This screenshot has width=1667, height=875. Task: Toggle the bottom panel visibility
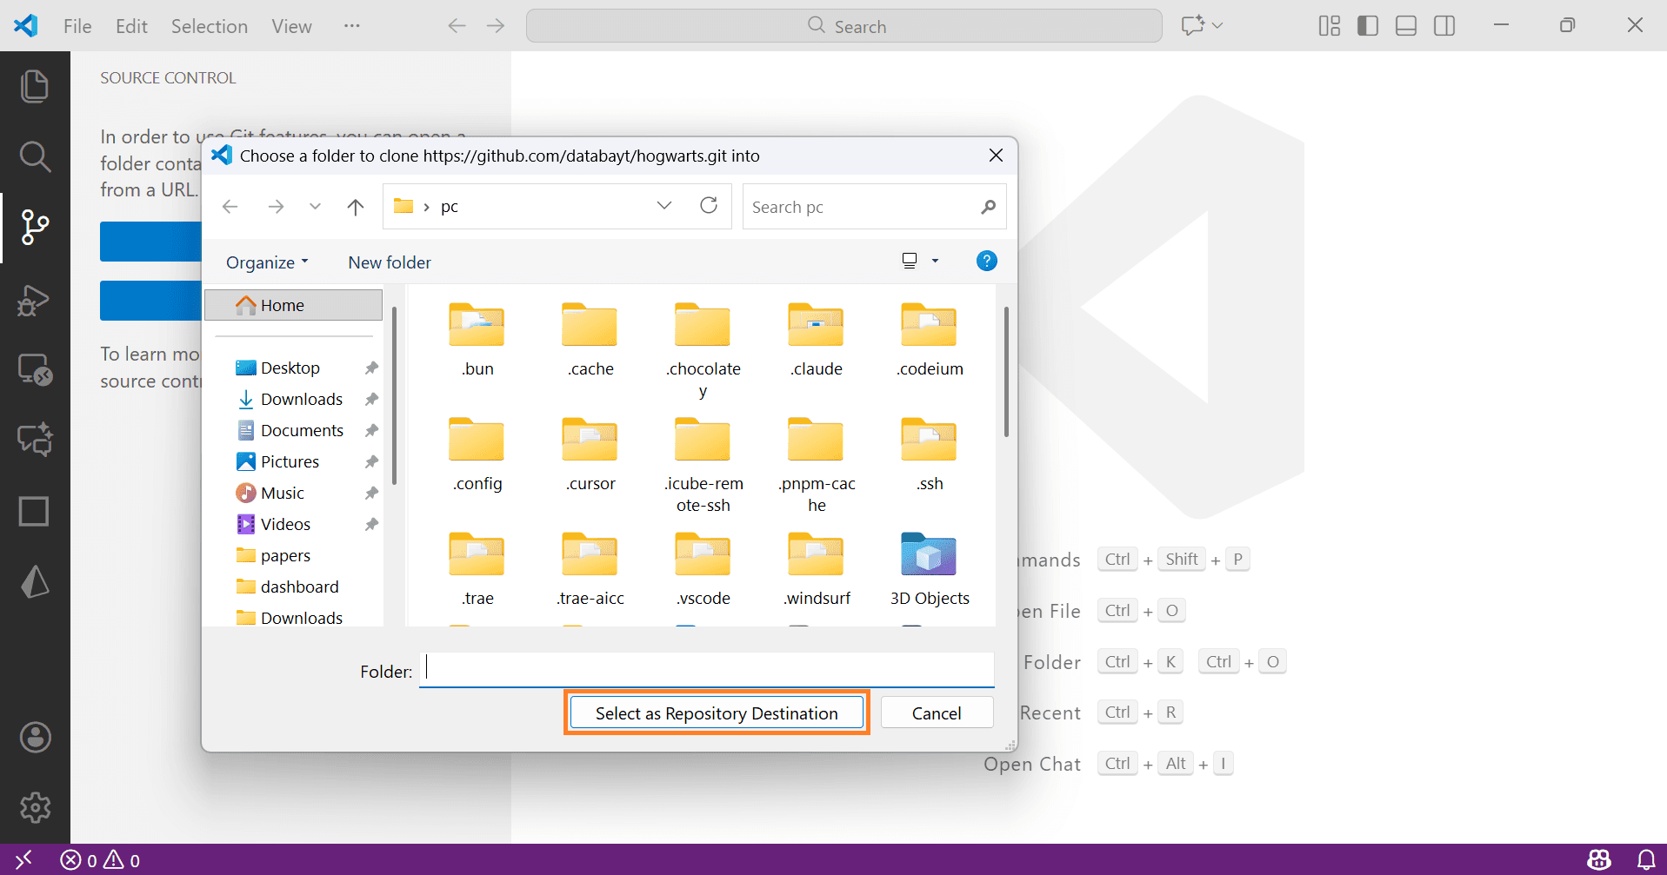pos(1405,25)
